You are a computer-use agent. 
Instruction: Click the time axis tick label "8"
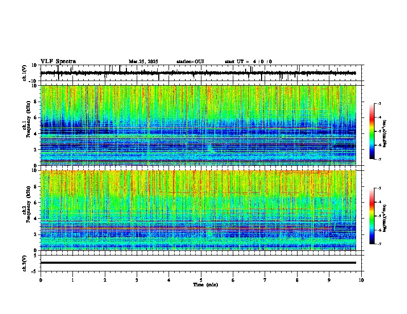click(x=297, y=280)
